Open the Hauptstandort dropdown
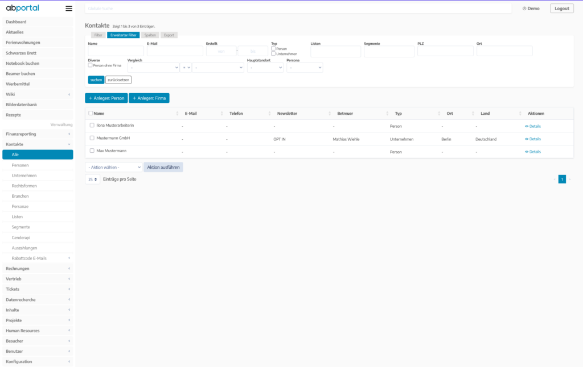 click(265, 68)
